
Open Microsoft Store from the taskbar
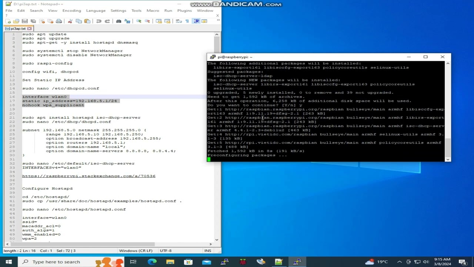coord(188,262)
